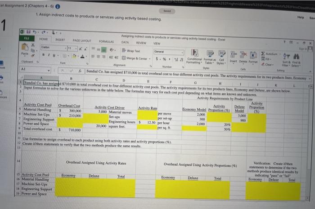Screen dimensions: 315x209
Task: Click the Paste clipboard icon
Action: (25, 48)
